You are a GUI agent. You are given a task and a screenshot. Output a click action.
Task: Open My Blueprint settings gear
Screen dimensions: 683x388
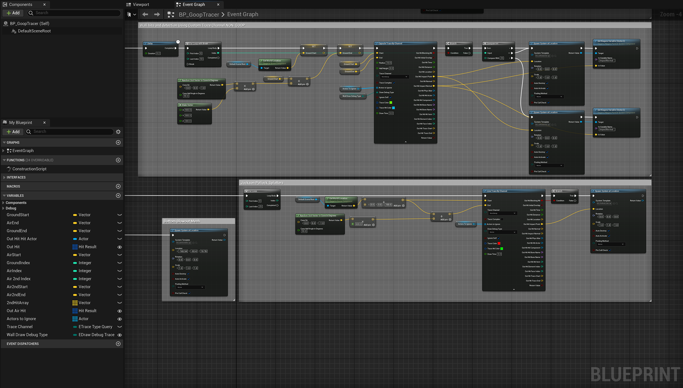coord(118,132)
